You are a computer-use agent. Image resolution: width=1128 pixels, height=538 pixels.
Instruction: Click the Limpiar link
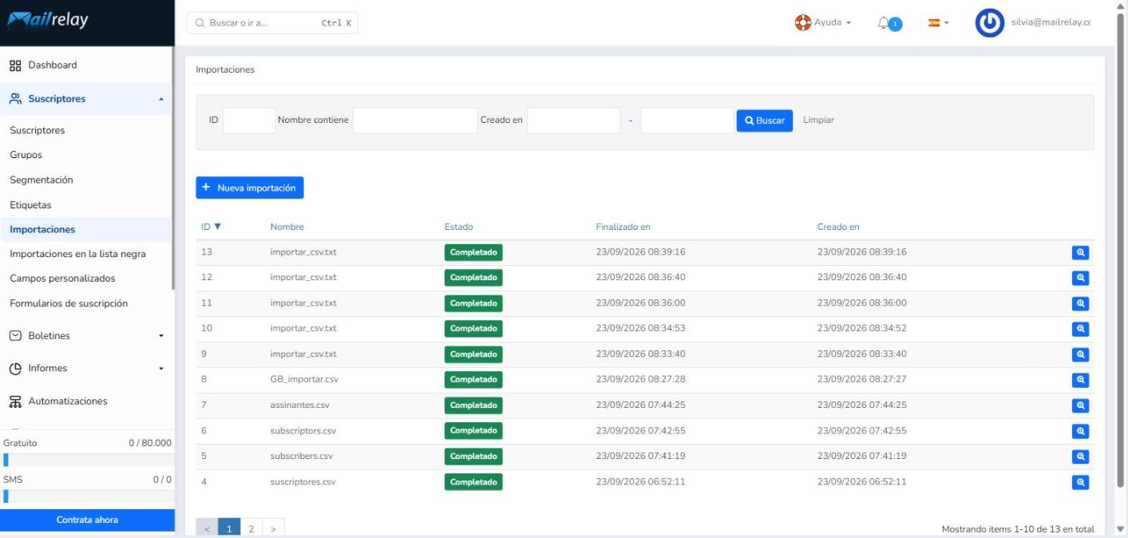tap(818, 120)
